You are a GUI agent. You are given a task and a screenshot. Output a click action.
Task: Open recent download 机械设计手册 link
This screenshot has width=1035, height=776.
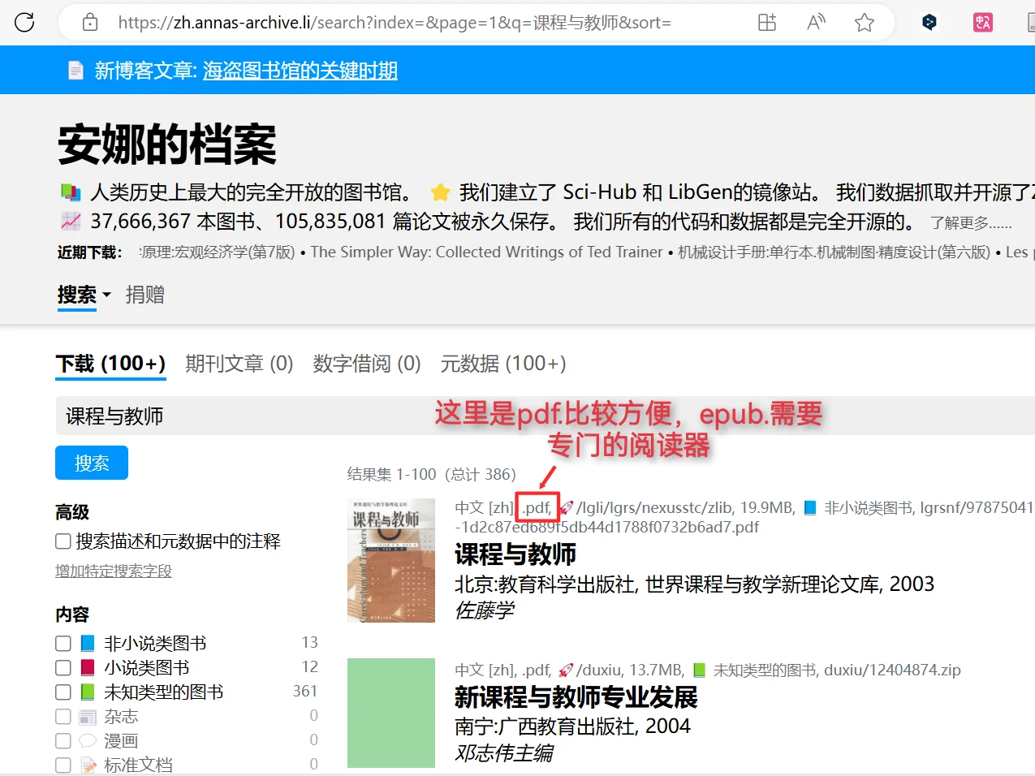pyautogui.click(x=834, y=252)
